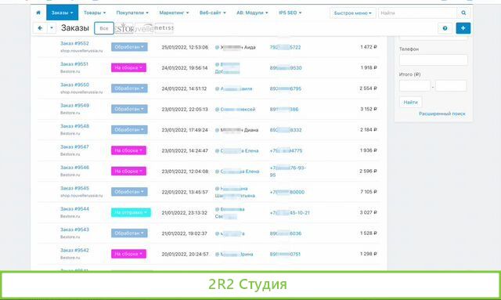Add new order with plus button
Image resolution: width=501 pixels, height=300 pixels.
(463, 28)
